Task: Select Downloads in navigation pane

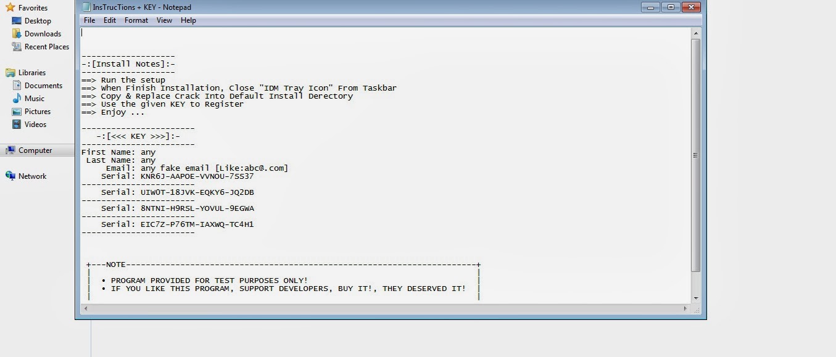Action: pos(43,34)
